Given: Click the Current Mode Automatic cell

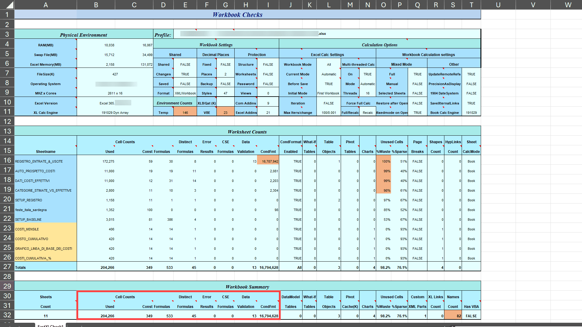Looking at the screenshot, I should tap(329, 74).
